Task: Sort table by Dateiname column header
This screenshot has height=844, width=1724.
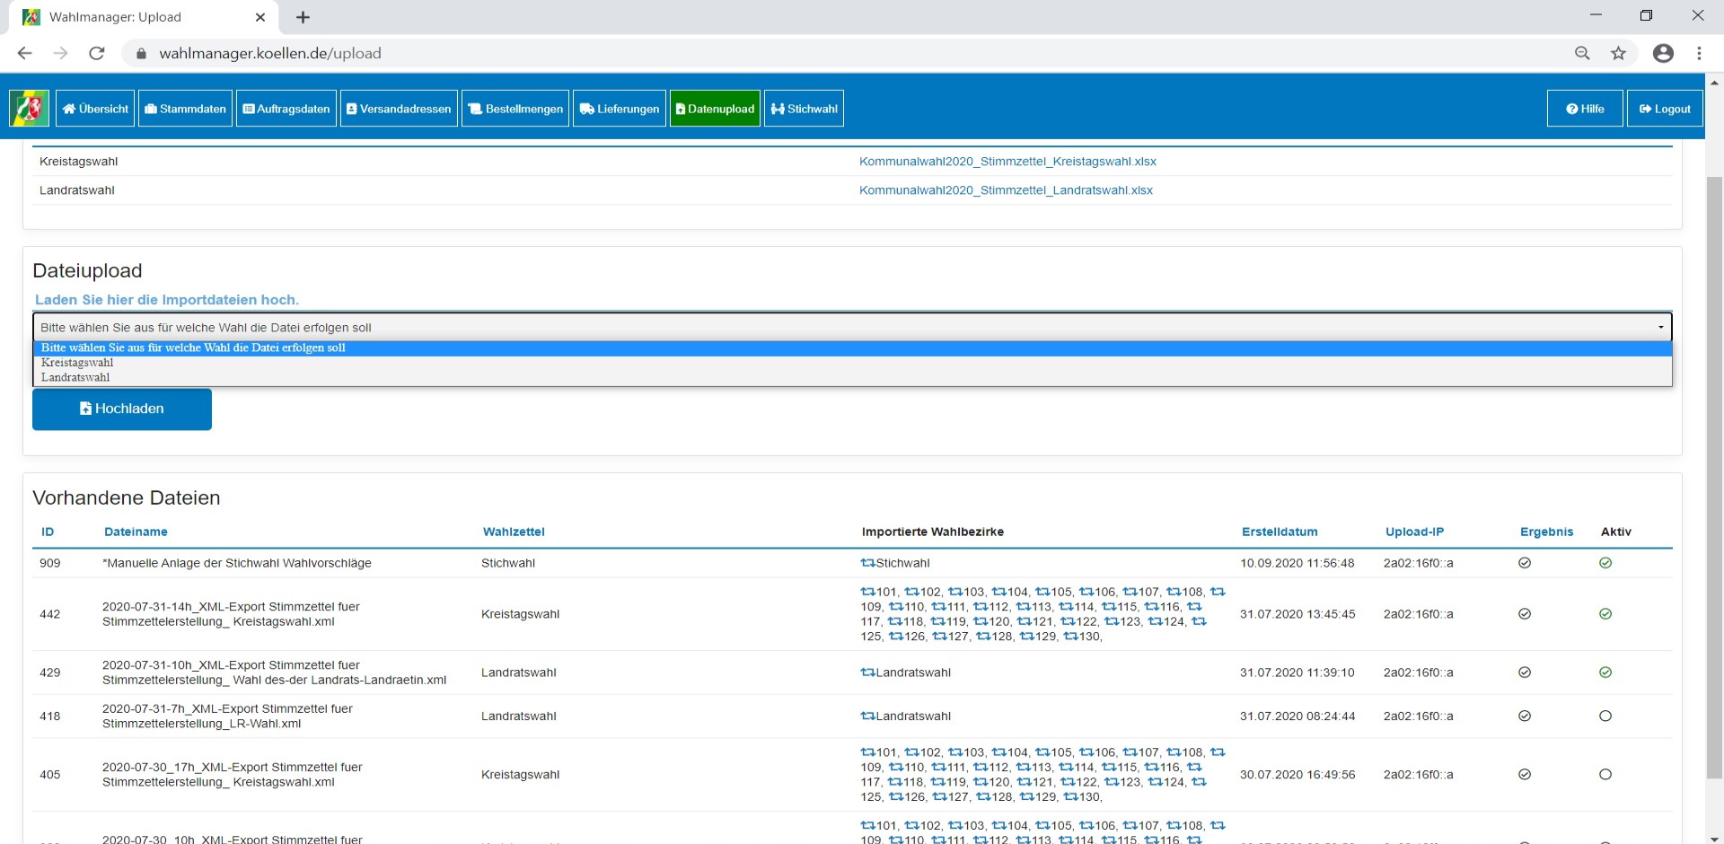Action: click(x=136, y=532)
